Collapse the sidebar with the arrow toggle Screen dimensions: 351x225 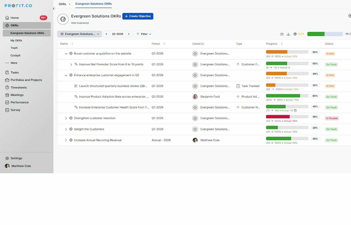point(54,9)
